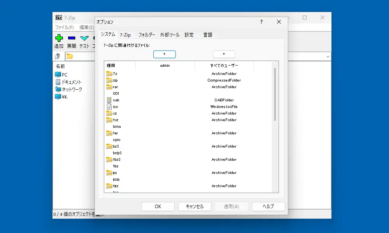Click the 7z logo icon in title bar
389x233 pixels.
[x=59, y=17]
